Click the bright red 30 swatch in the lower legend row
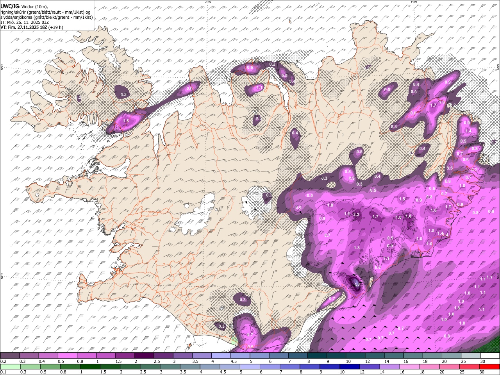 (489, 366)
